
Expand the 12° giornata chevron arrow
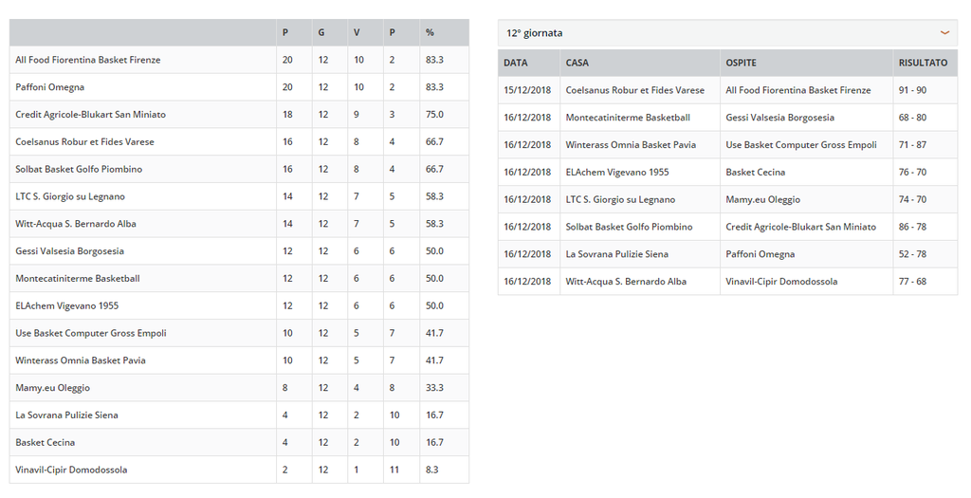pos(944,33)
